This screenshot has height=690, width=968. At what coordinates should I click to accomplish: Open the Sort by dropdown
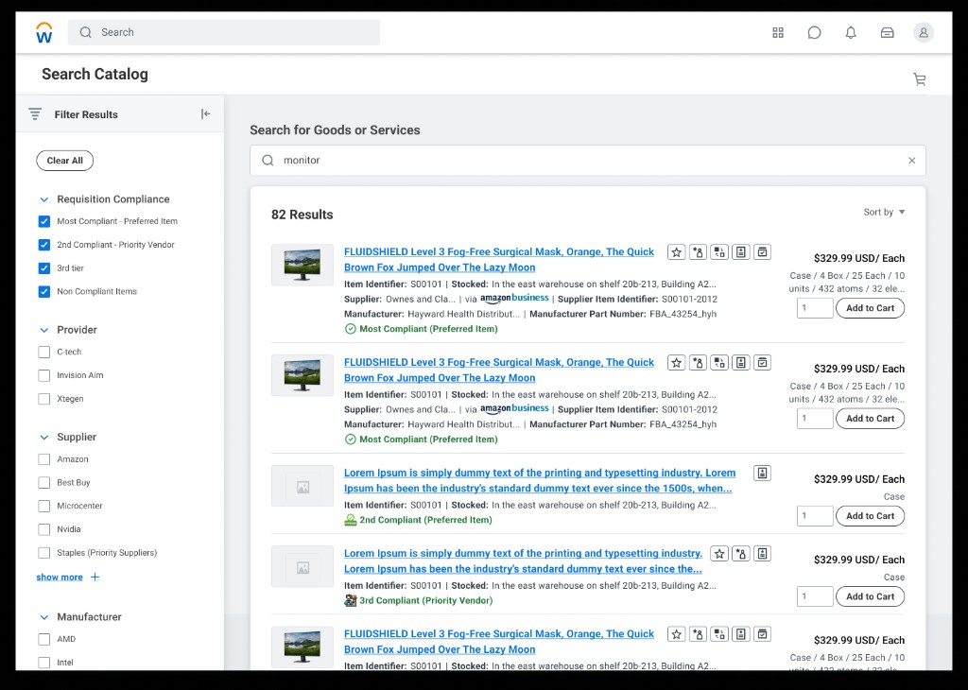(884, 213)
